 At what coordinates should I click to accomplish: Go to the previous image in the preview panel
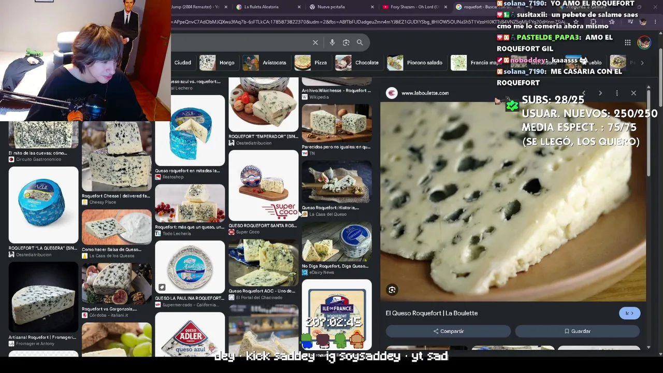584,93
